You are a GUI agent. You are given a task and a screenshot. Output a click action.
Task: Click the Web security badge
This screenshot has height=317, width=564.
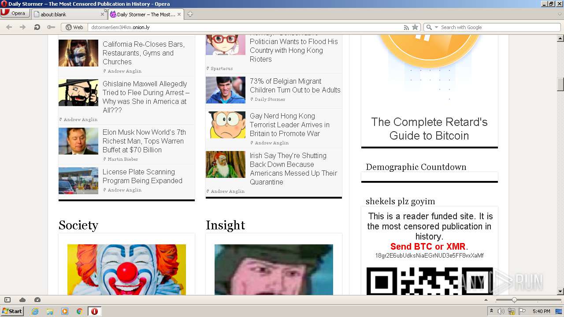(x=74, y=27)
